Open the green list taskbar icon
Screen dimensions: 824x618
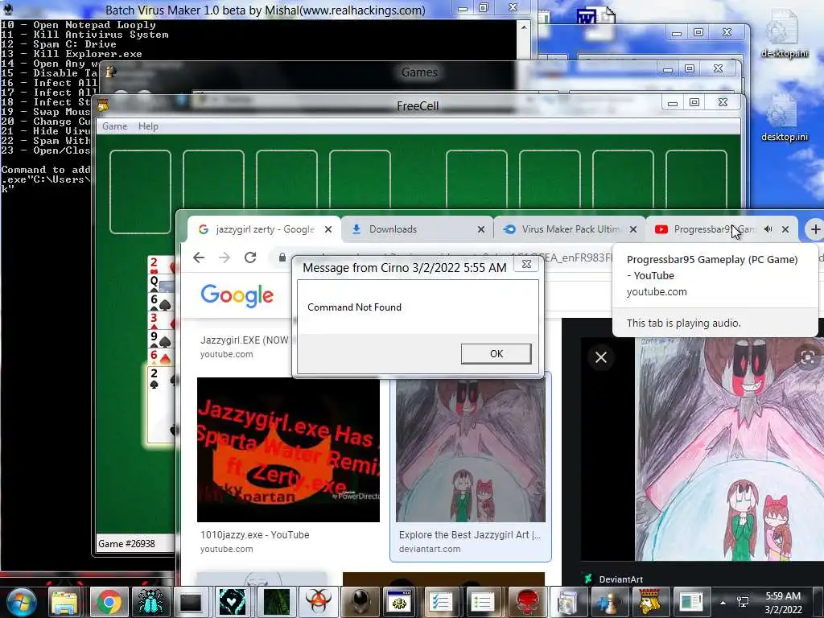(x=481, y=602)
